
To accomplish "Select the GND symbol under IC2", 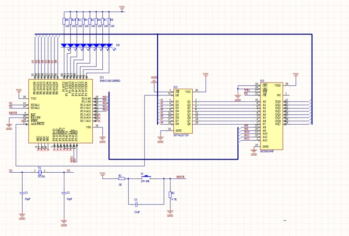I will coord(160,140).
